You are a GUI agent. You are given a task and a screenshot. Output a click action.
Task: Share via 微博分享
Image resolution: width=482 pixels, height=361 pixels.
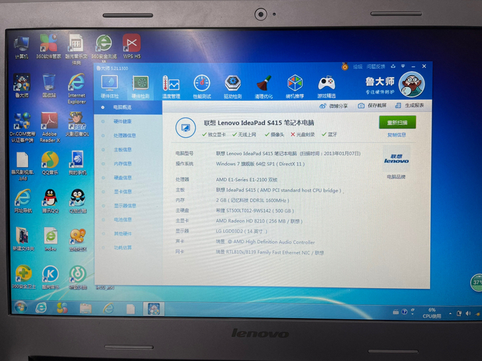coord(334,106)
